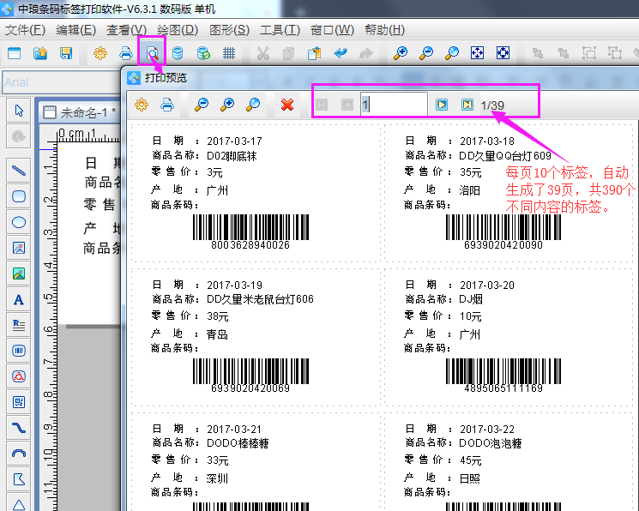639x511 pixels.
Task: Switch to the 未命名-1 document tab
Action: pos(81,112)
